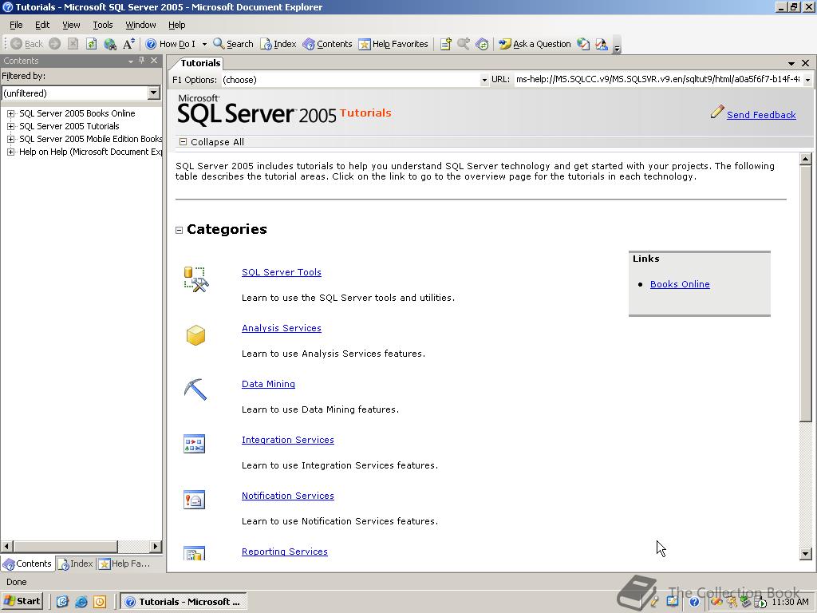Expand SQL Server 2005 Mobile Edition Books node
The image size is (817, 613).
10,139
